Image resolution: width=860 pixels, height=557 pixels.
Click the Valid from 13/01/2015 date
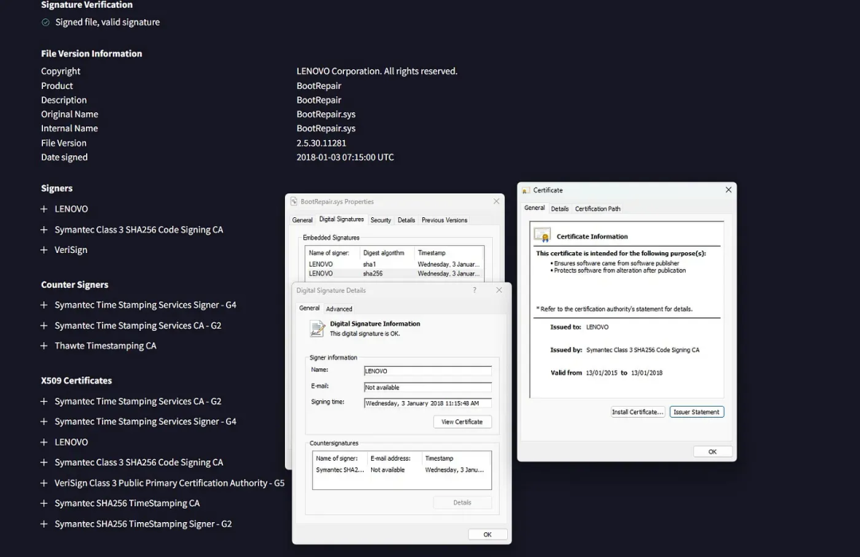pyautogui.click(x=602, y=373)
